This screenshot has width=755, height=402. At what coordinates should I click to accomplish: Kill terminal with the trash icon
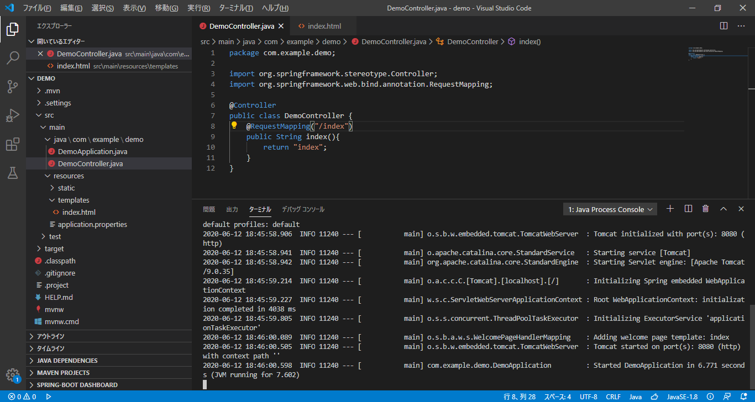[705, 209]
